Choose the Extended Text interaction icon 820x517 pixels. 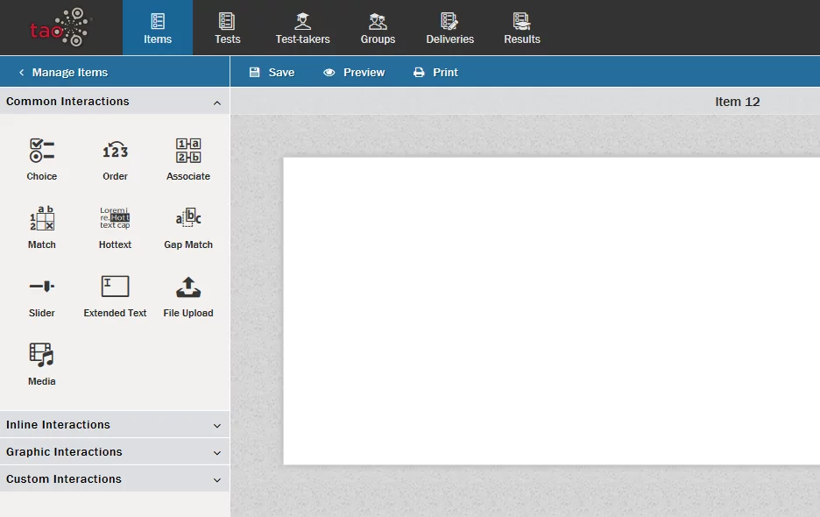(115, 287)
